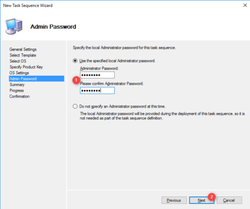
Task: Select the Confirmation step in sidebar
Action: point(19,96)
